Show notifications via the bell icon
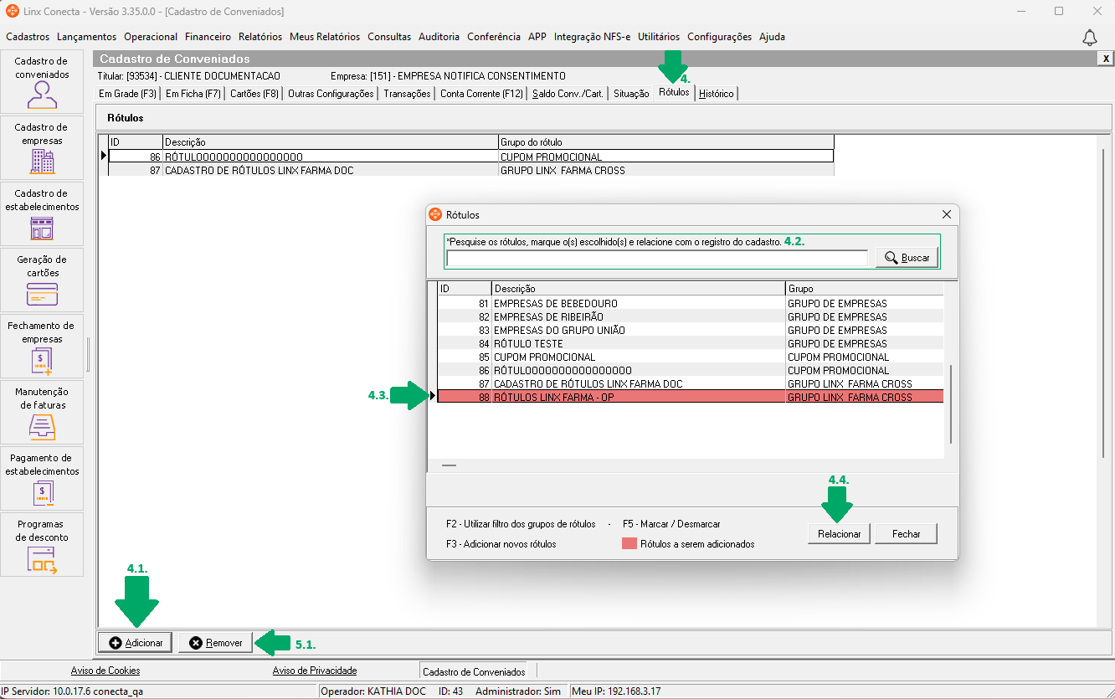Viewport: 1115px width, 699px height. coord(1089,38)
